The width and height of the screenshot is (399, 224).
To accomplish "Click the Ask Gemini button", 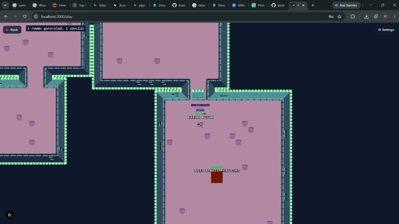I will click(x=346, y=5).
